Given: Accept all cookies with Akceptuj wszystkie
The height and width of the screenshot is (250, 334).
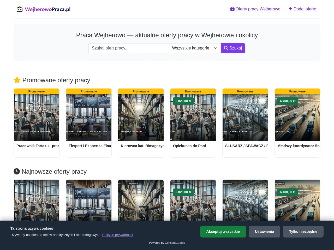Looking at the screenshot, I should click(223, 232).
